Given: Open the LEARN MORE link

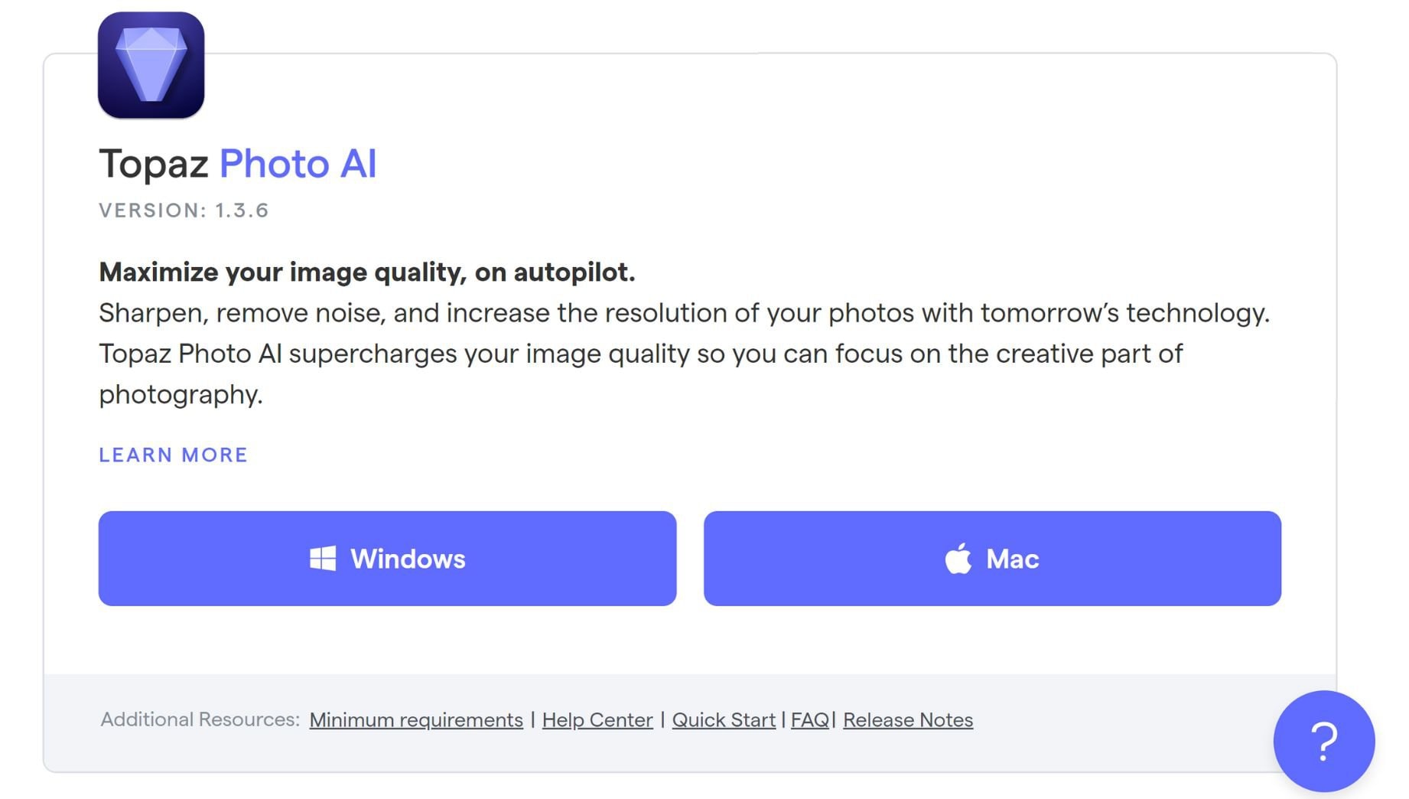Looking at the screenshot, I should pos(172,455).
